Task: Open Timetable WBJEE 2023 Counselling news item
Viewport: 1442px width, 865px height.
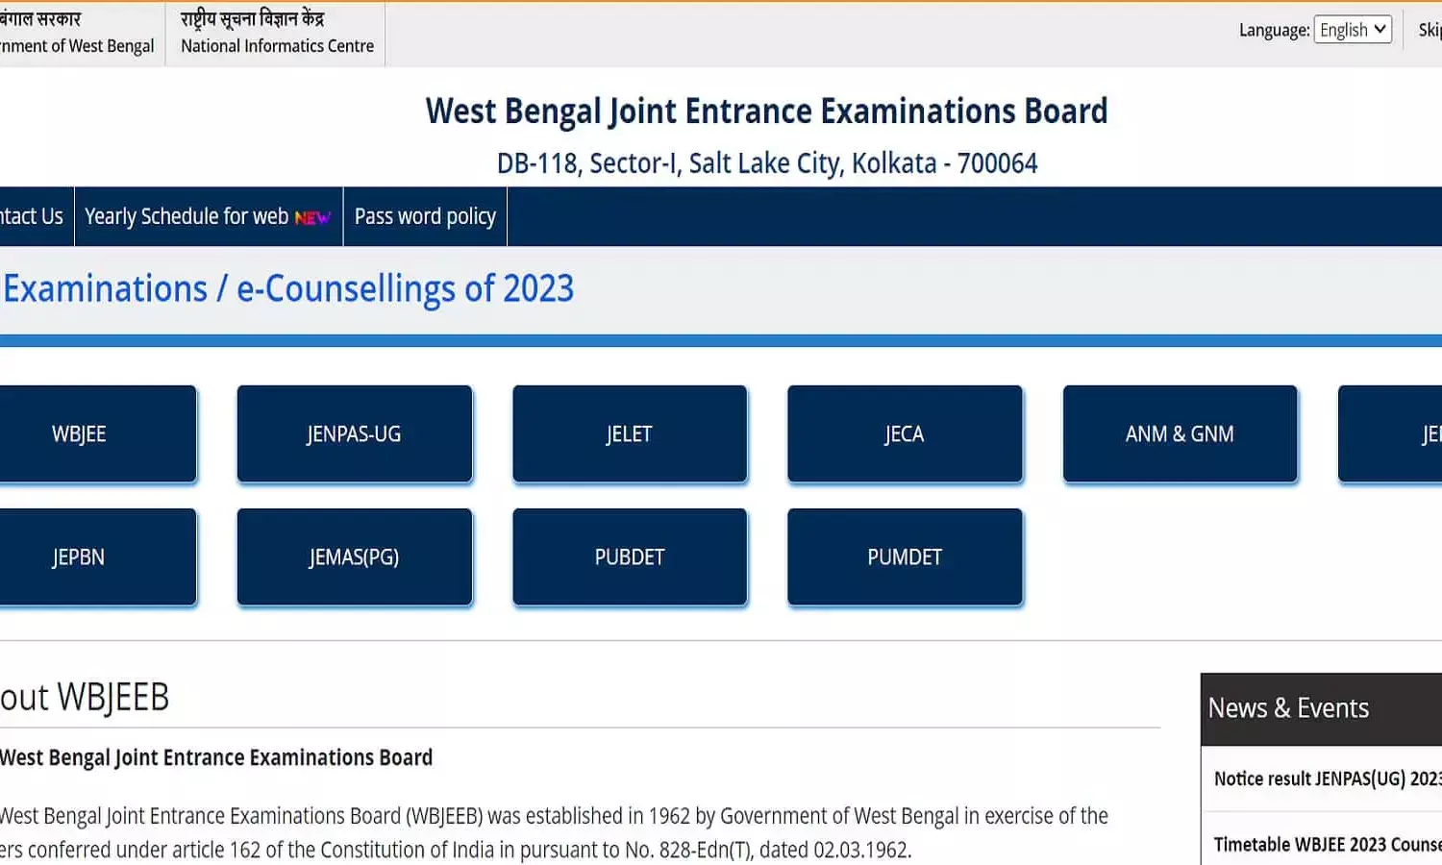Action: (1327, 844)
